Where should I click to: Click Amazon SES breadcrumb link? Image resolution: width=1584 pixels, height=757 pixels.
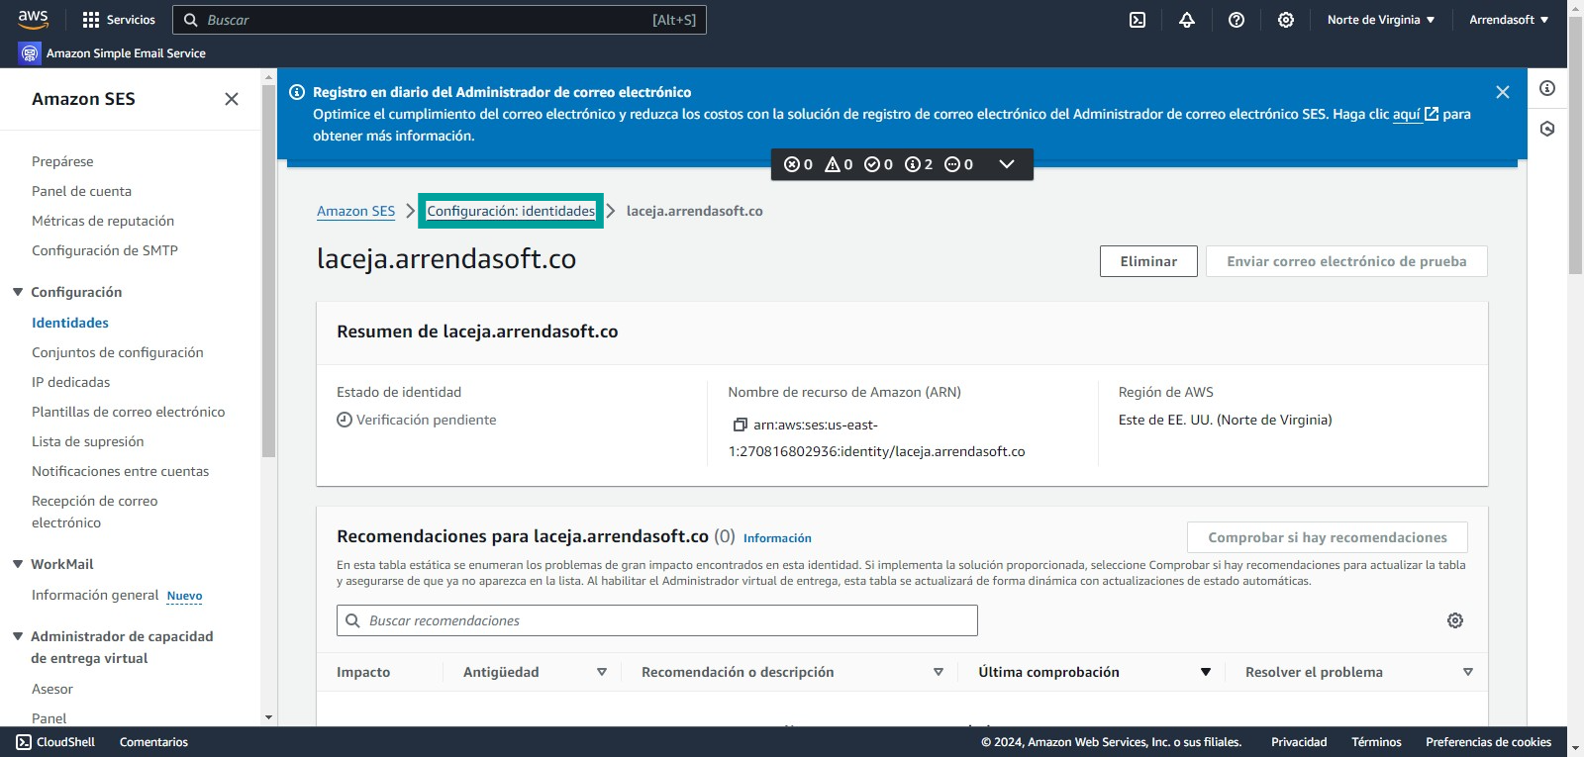coord(355,211)
